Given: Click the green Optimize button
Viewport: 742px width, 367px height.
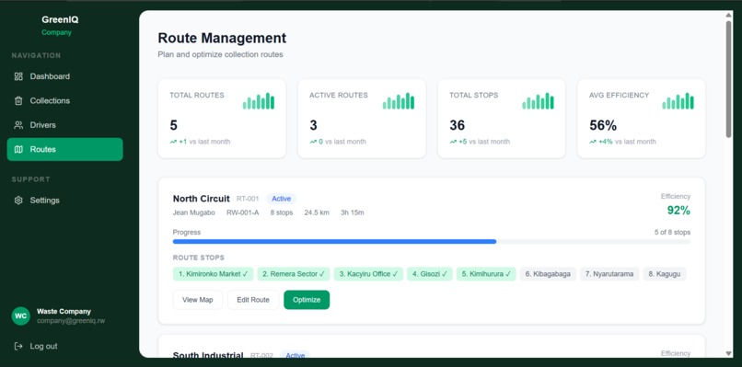Looking at the screenshot, I should click(x=307, y=300).
